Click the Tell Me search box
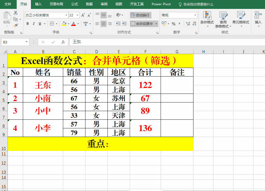This screenshot has height=191, width=265. 196,4
